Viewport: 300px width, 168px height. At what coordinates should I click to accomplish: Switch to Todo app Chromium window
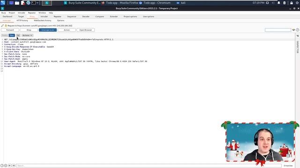pos(155,3)
